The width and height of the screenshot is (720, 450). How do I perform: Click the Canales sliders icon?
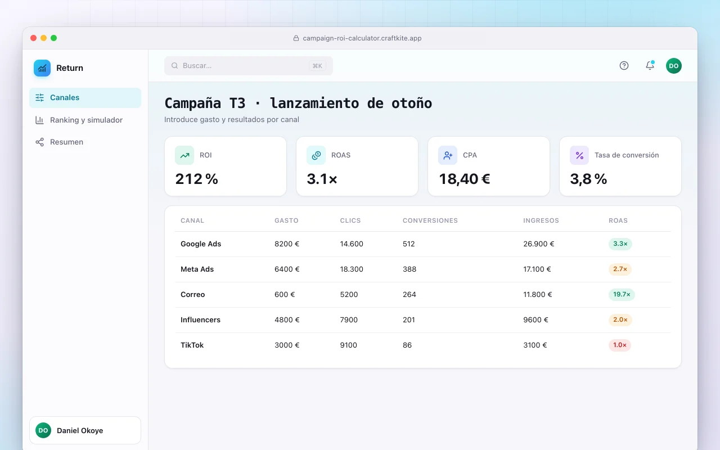coord(39,97)
